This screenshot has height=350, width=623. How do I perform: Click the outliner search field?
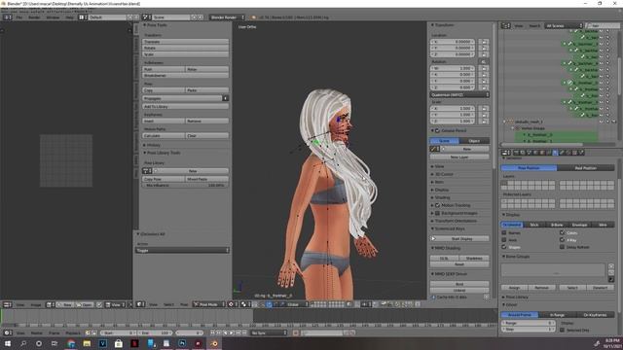tap(603, 26)
